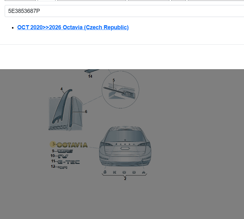Select callout number 6 beside the strip
244x219 pixels.
point(86,112)
